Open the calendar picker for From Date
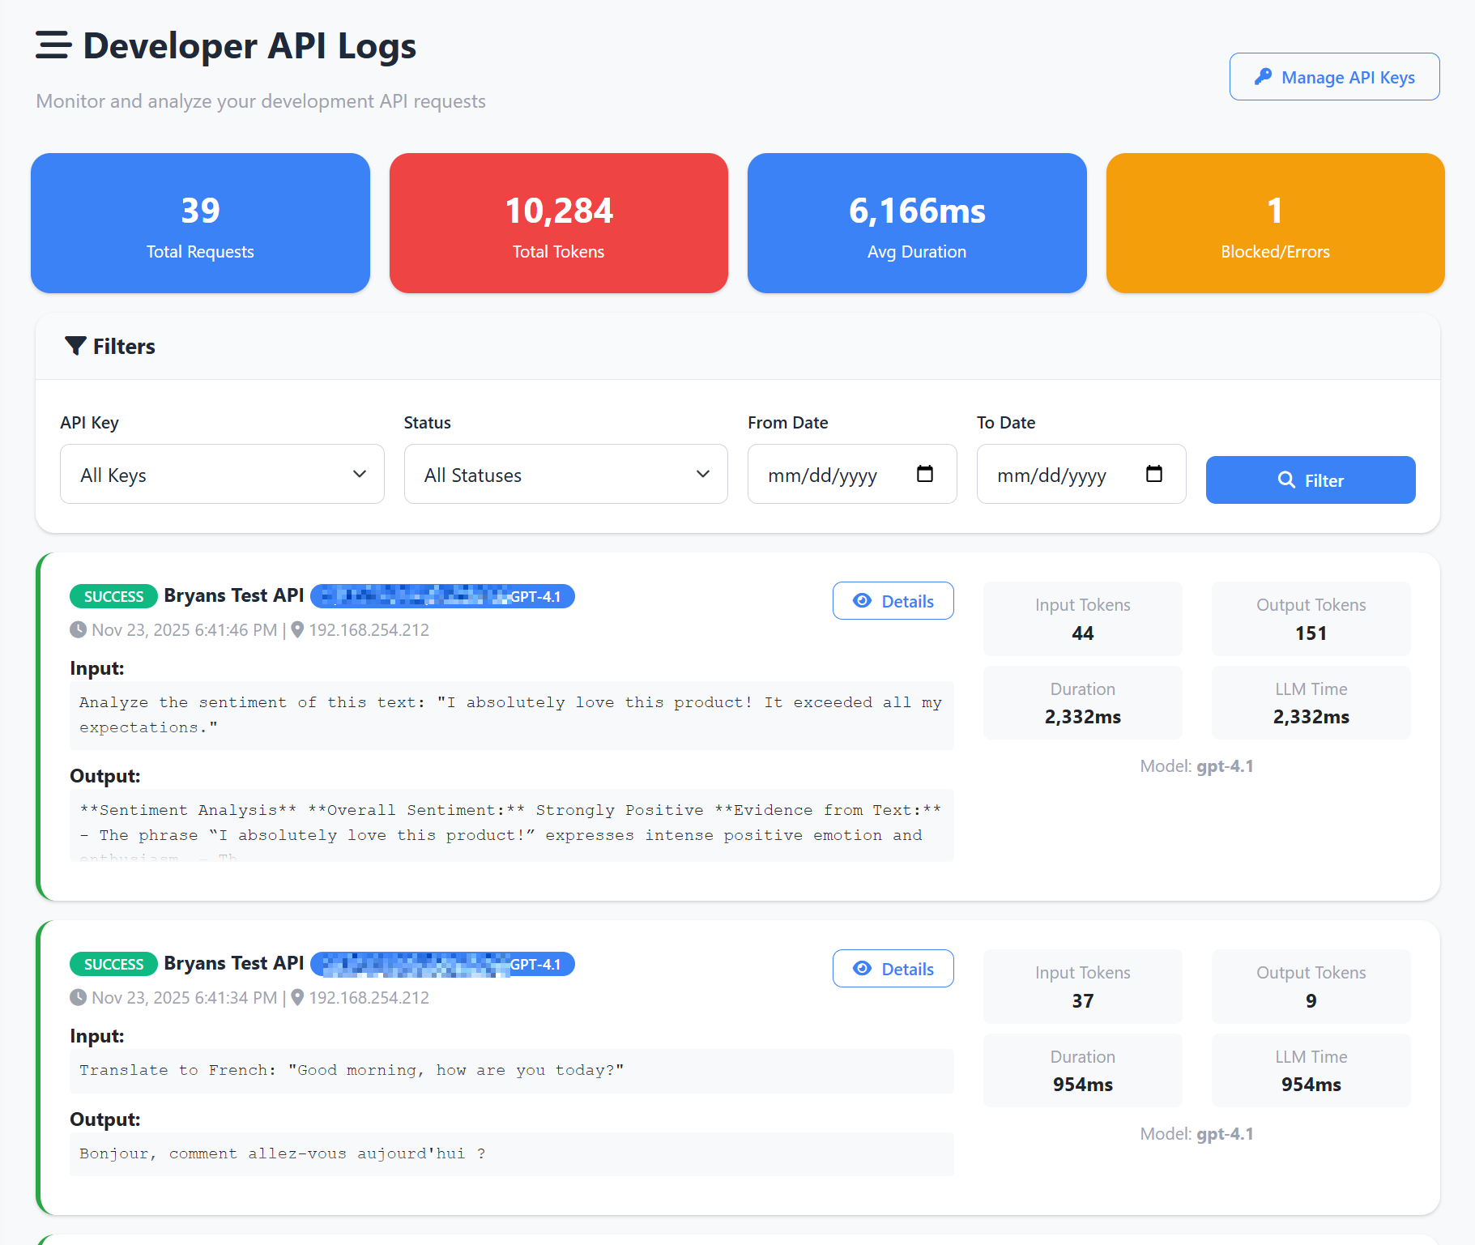This screenshot has height=1245, width=1475. point(926,474)
